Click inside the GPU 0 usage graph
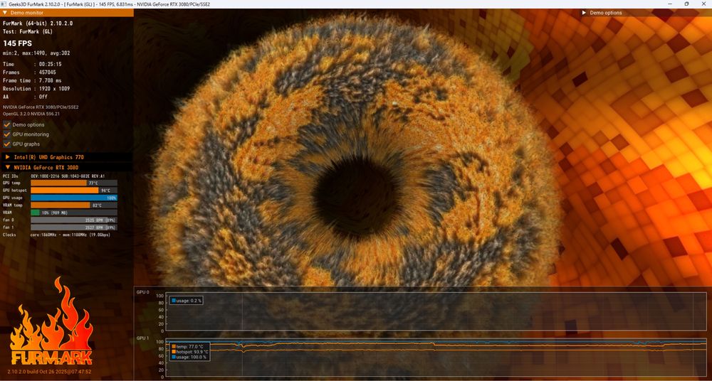 pyautogui.click(x=436, y=311)
